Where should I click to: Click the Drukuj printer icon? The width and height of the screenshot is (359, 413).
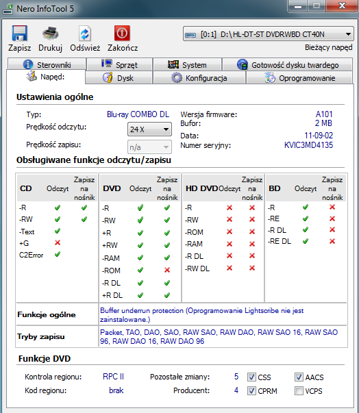[x=50, y=34]
